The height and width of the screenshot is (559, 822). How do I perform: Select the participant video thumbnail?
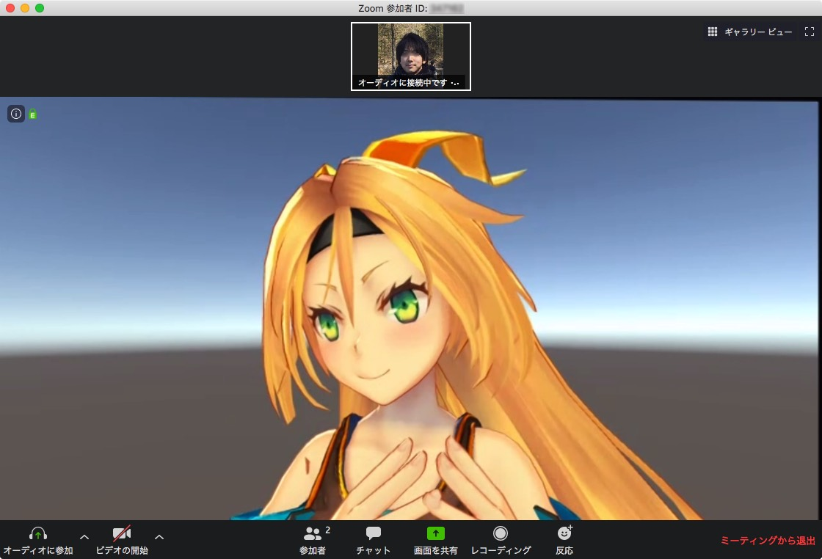(x=410, y=56)
